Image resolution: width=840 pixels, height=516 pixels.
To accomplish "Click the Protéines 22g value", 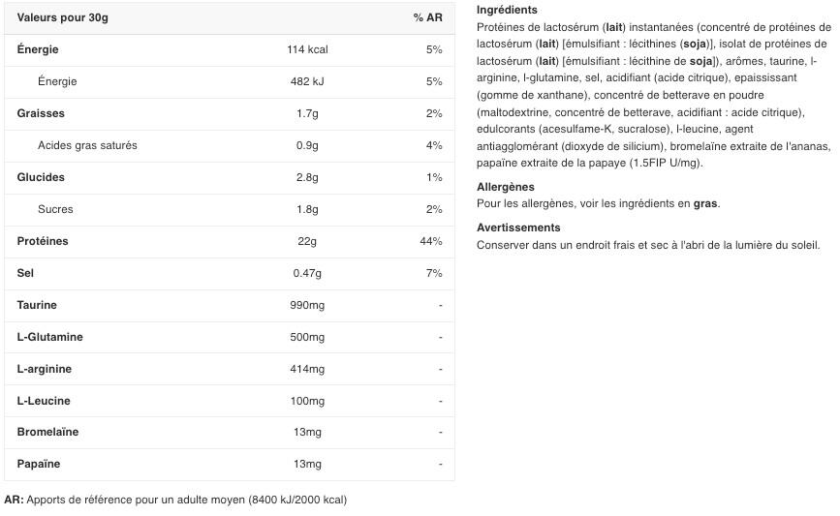I will pyautogui.click(x=306, y=241).
